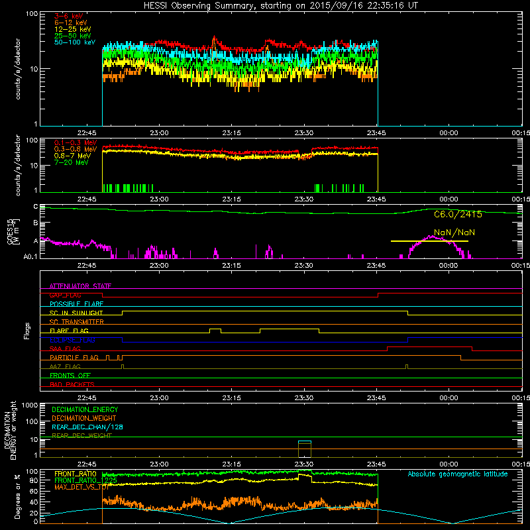This screenshot has height=530, width=530.
Task: Click the 00:00 tick label under GOES panel
Action: pos(449,266)
